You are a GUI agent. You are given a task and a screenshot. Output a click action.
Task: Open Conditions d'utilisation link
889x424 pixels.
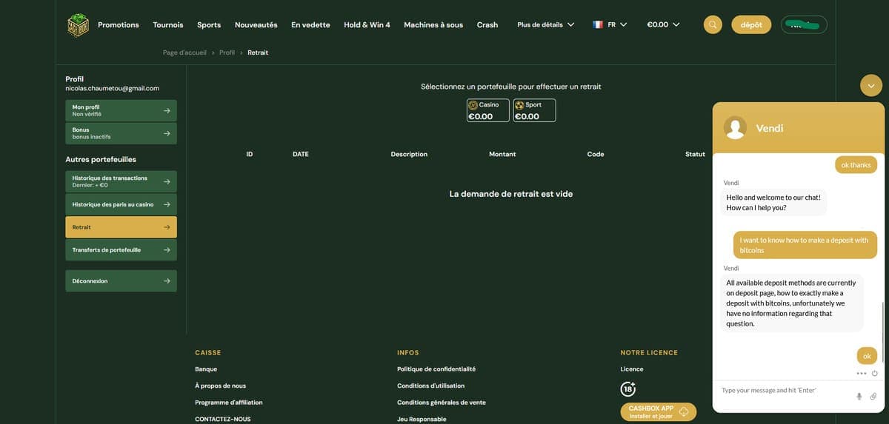click(x=431, y=386)
